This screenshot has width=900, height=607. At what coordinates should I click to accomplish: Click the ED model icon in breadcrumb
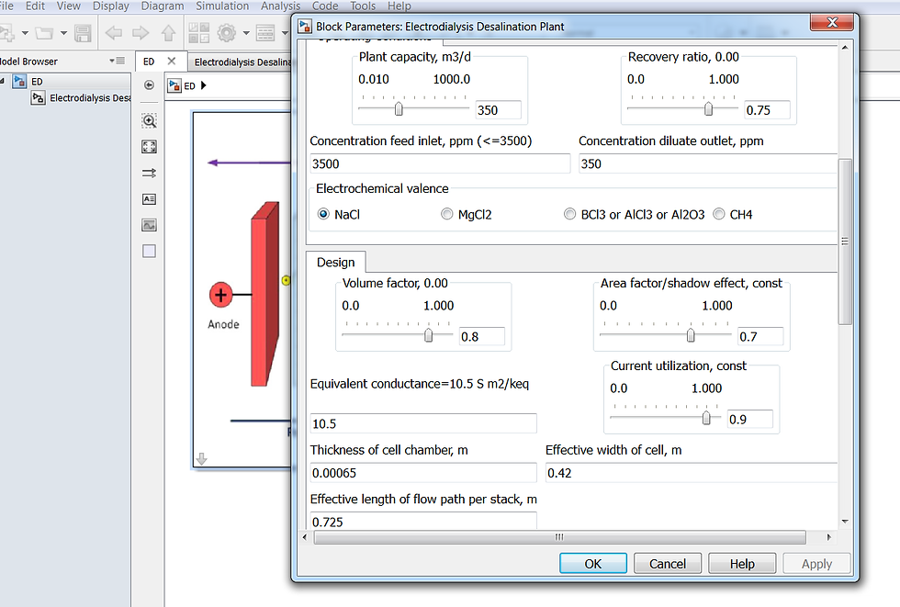pos(174,85)
